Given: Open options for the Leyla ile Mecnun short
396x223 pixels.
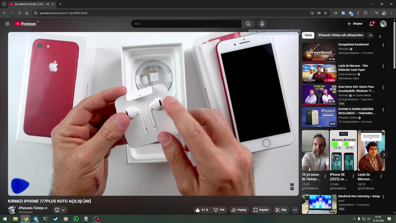Looking at the screenshot, I should pos(381,176).
